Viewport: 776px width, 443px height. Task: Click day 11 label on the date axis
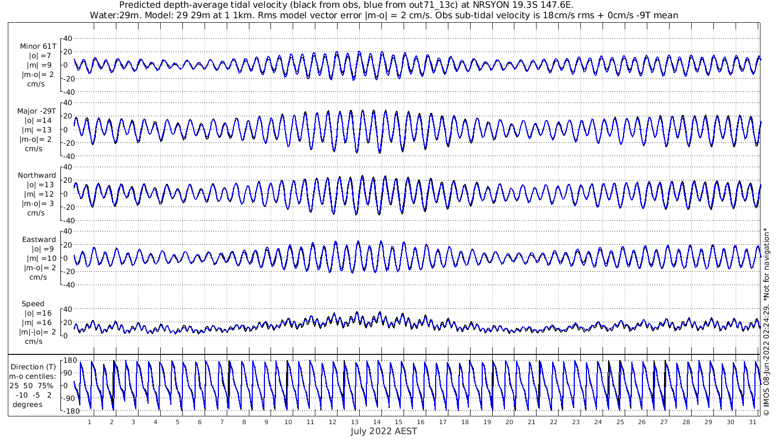(310, 422)
